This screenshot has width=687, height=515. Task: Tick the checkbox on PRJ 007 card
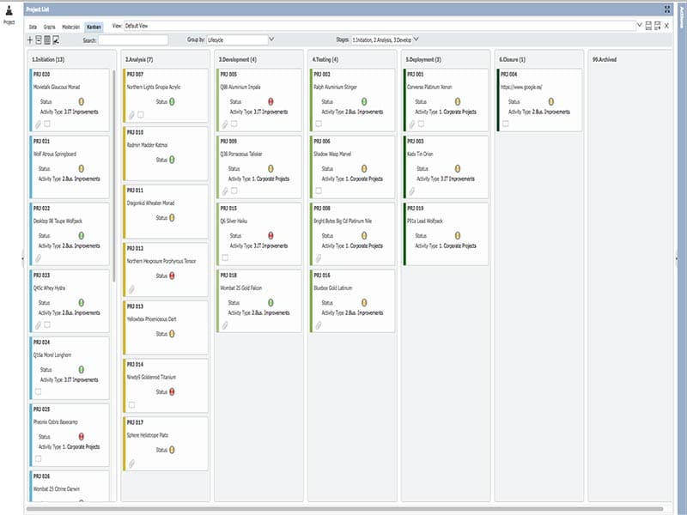pyautogui.click(x=141, y=115)
